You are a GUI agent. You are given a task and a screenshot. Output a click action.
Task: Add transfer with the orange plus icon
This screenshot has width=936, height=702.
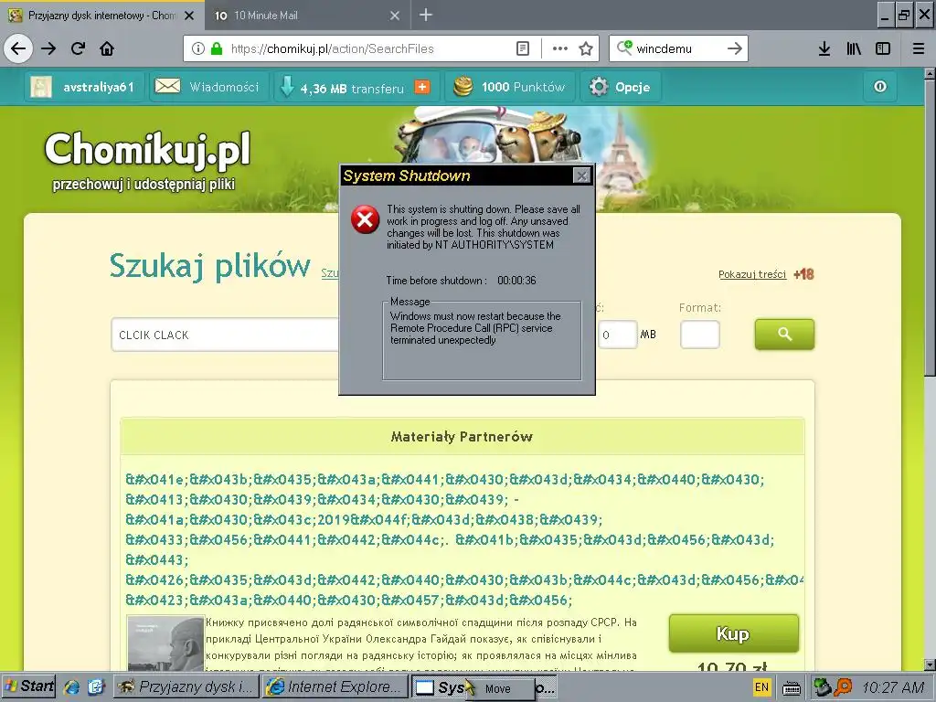tap(422, 87)
